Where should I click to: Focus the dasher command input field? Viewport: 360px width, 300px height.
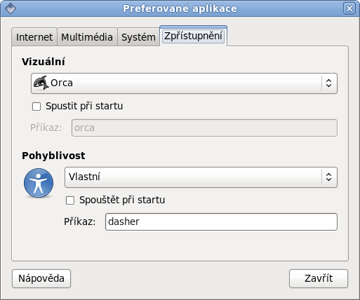click(221, 221)
